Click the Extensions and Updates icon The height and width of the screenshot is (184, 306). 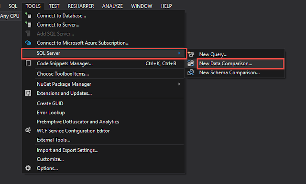click(x=28, y=93)
